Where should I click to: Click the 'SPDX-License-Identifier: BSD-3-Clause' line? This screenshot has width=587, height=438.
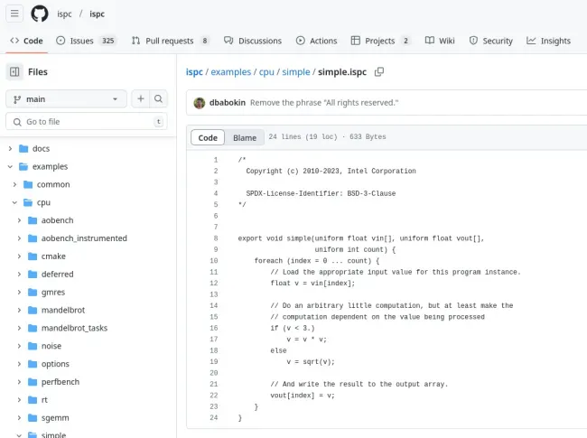[x=321, y=193]
